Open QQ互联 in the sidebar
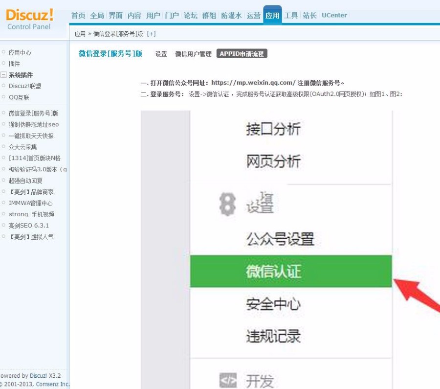This screenshot has width=440, height=389. (x=19, y=97)
